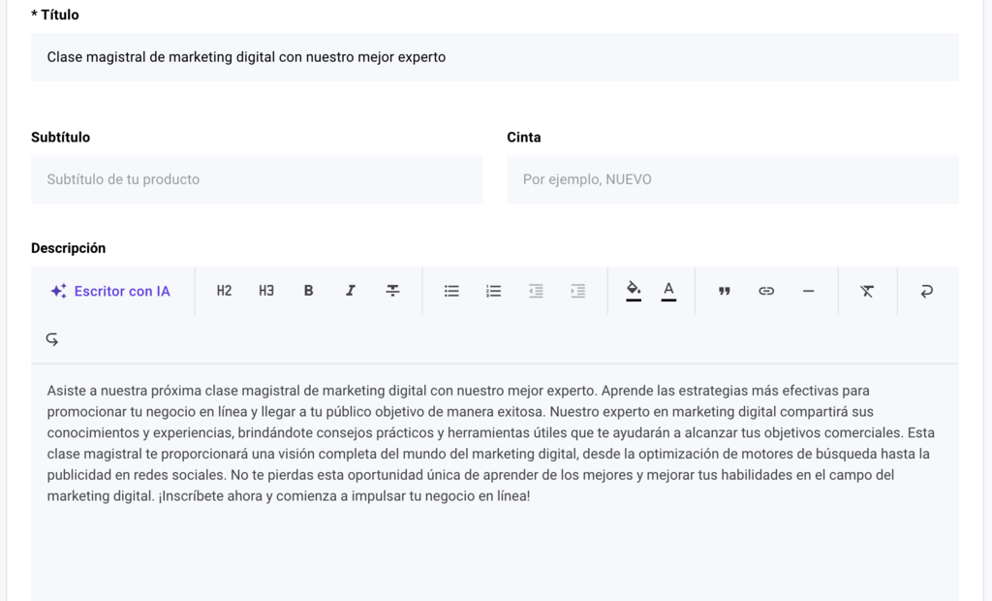Decrease the text indent
This screenshot has width=992, height=601.
tap(536, 290)
